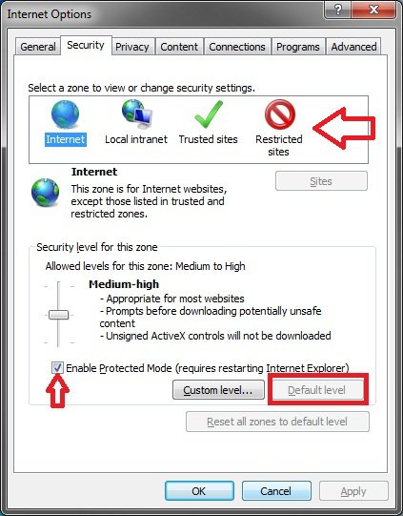Click Reset all zones to default level

click(x=277, y=422)
